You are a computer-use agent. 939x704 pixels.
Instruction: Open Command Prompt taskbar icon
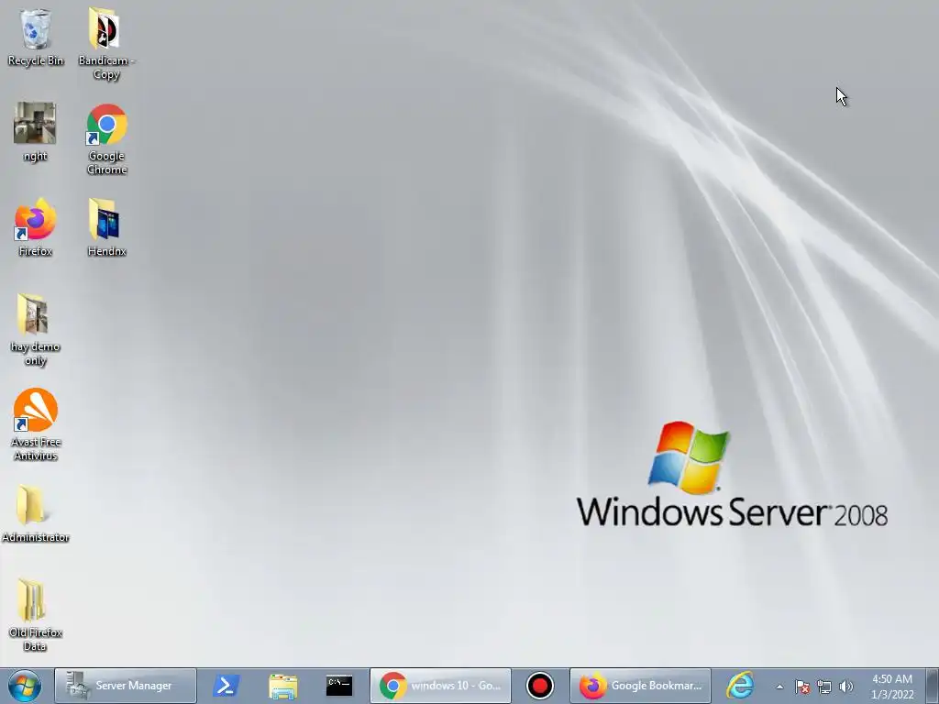339,686
